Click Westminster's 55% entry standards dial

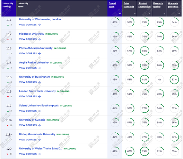(x=130, y=22)
